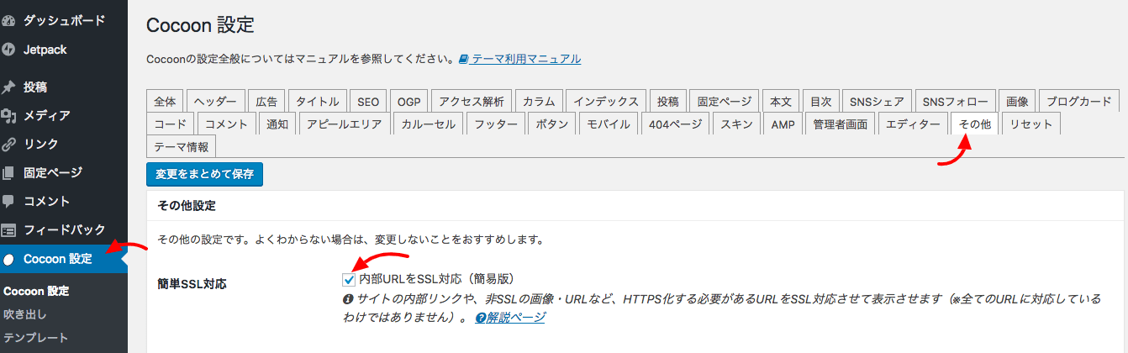Click the book icon before テーマ利用マニュアル
This screenshot has width=1128, height=353.
pyautogui.click(x=463, y=59)
